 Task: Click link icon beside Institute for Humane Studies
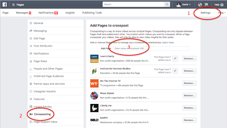click(175, 71)
